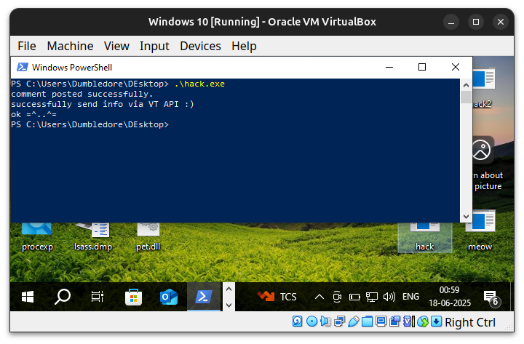The width and height of the screenshot is (524, 344).
Task: Open the View menu
Action: coord(116,46)
